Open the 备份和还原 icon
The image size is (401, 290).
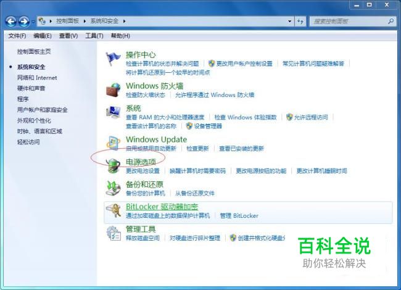point(113,188)
